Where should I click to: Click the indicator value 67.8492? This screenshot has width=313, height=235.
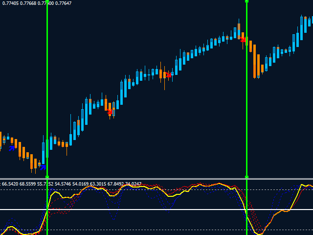pos(115,184)
